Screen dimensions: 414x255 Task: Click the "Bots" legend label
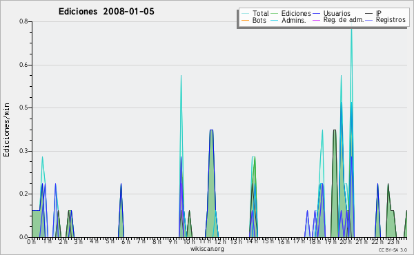[x=259, y=20]
